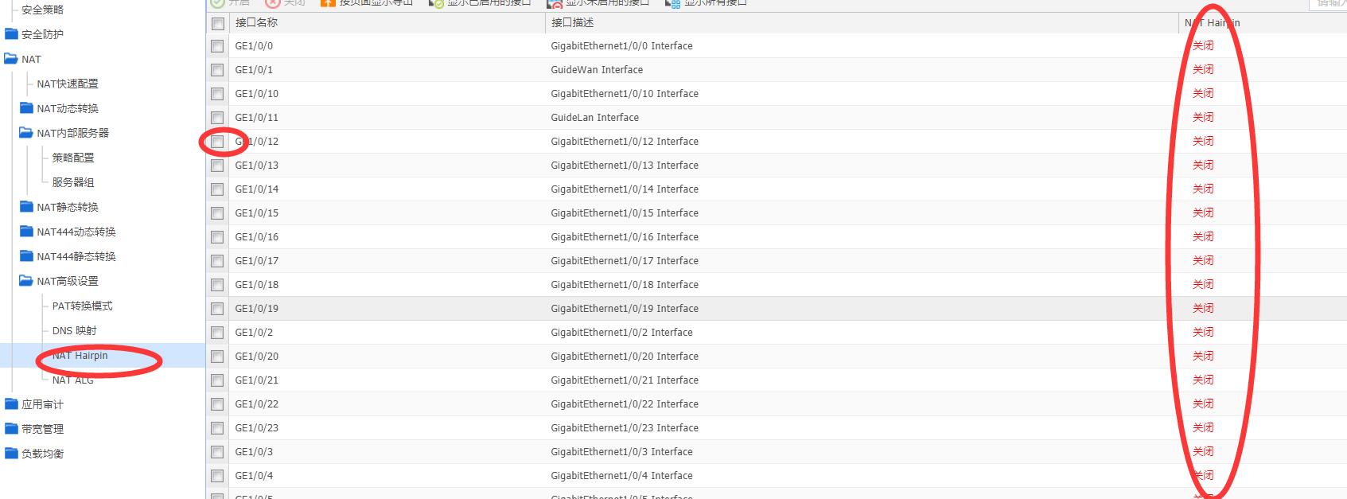Click 关闭 status for GE1/0/3

1203,451
